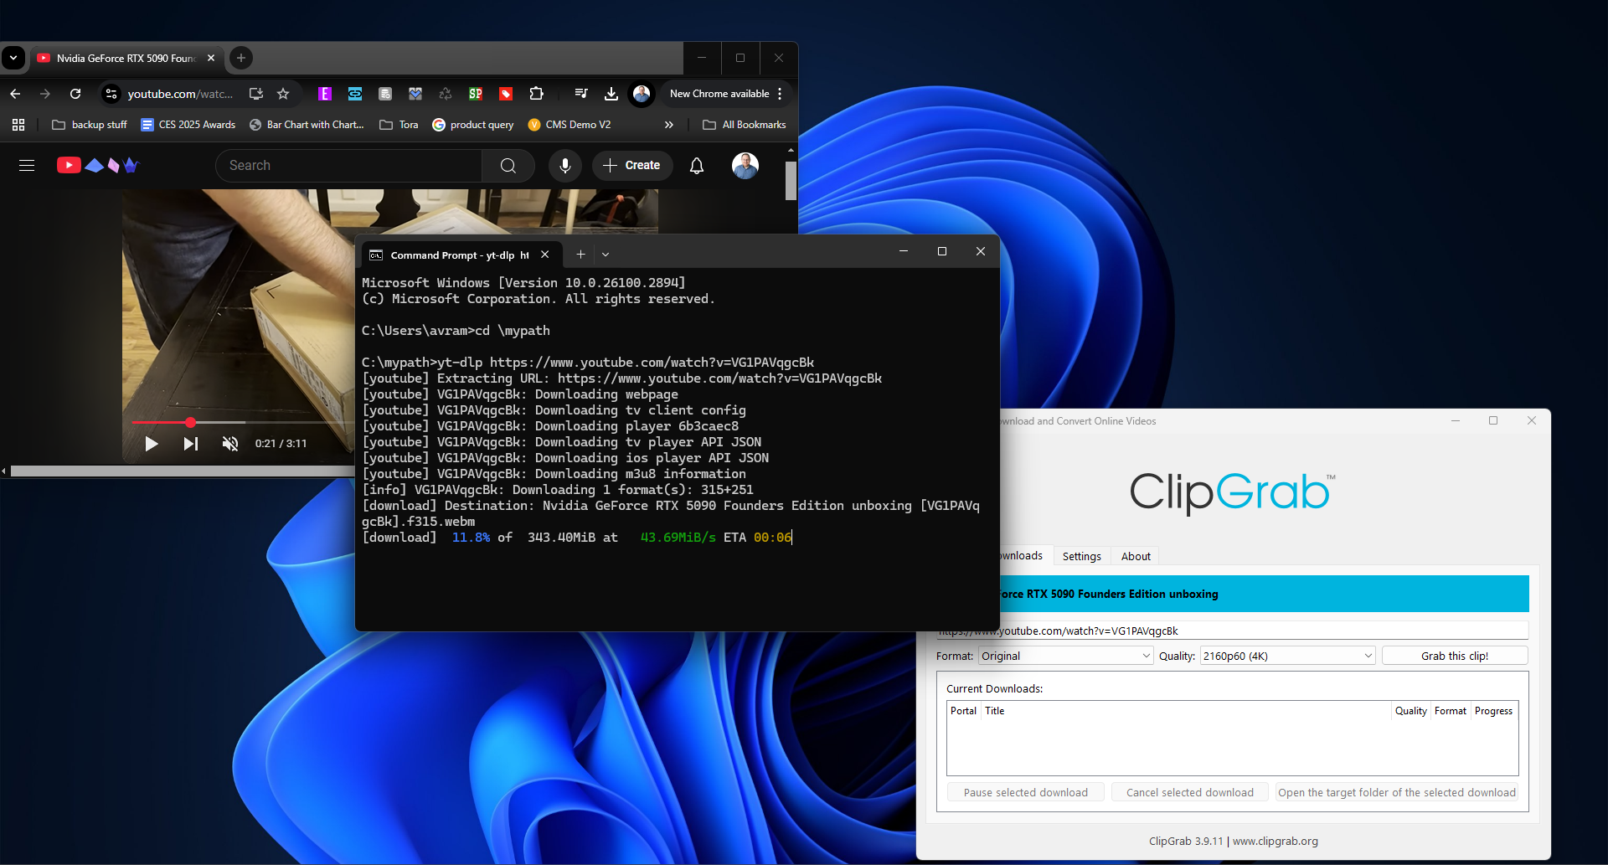Click Pause selected download in ClipGrab
1608x865 pixels.
pyautogui.click(x=1025, y=791)
